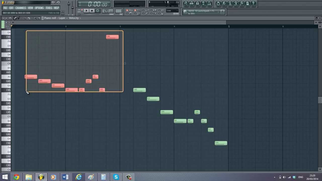This screenshot has height=181, width=322.
Task: Show the Mixer window
Action: (209, 4)
